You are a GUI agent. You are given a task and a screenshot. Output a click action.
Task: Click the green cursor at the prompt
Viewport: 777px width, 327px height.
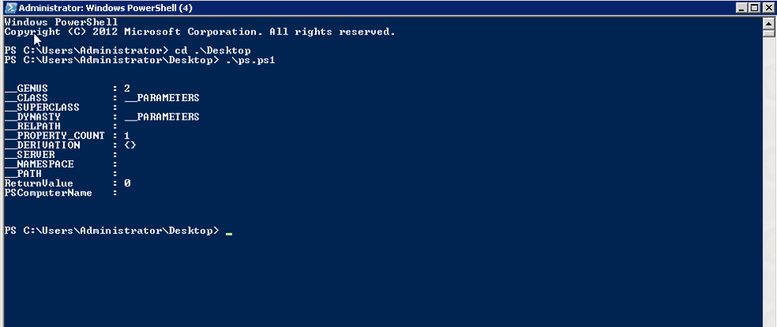coord(229,233)
